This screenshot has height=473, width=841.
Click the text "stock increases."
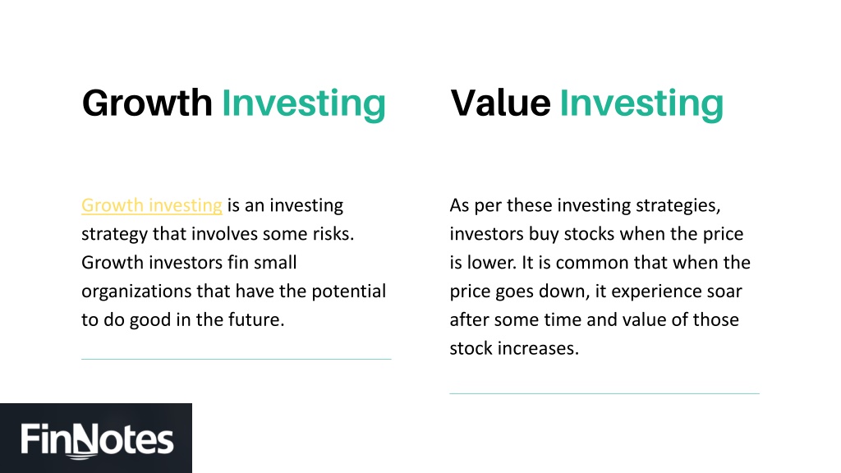[x=514, y=348]
